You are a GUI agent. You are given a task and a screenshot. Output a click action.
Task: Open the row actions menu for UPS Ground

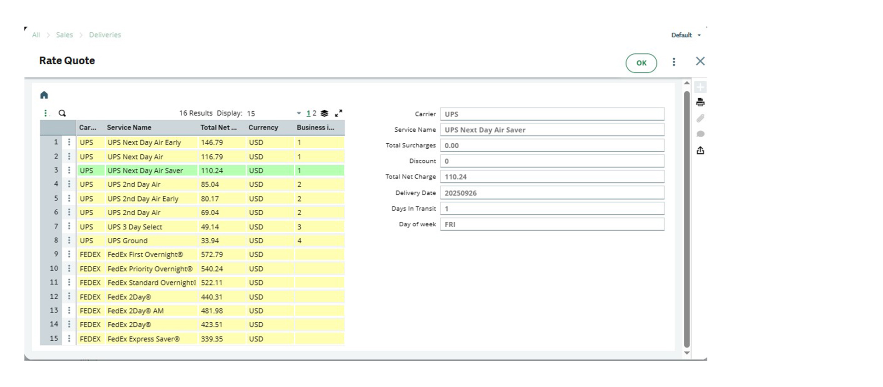point(69,240)
